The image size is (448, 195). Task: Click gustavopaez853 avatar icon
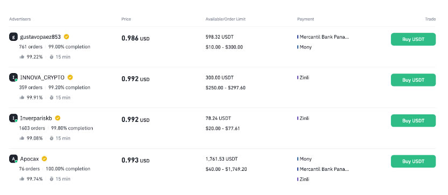(x=13, y=37)
